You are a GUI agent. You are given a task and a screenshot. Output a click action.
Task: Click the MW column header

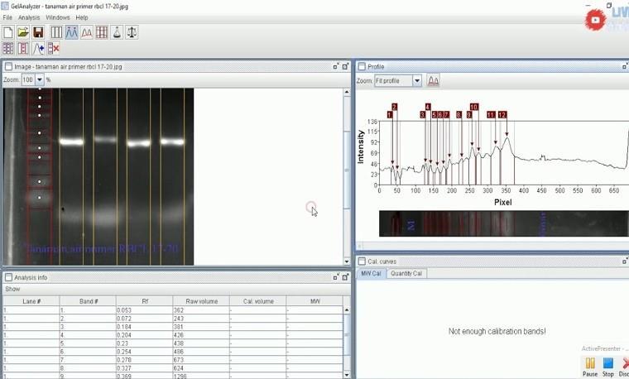314,301
